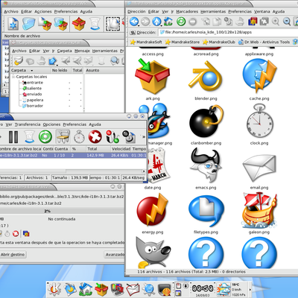This screenshot has height=298, width=298.
Task: Click the green restart icon in download manager
Action: [45, 137]
